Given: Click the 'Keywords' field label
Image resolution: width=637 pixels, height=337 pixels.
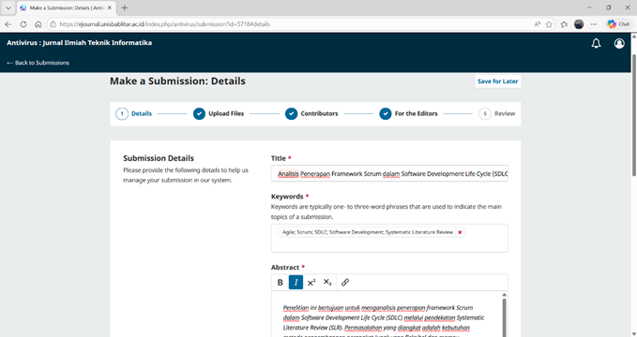Looking at the screenshot, I should click(x=287, y=197).
